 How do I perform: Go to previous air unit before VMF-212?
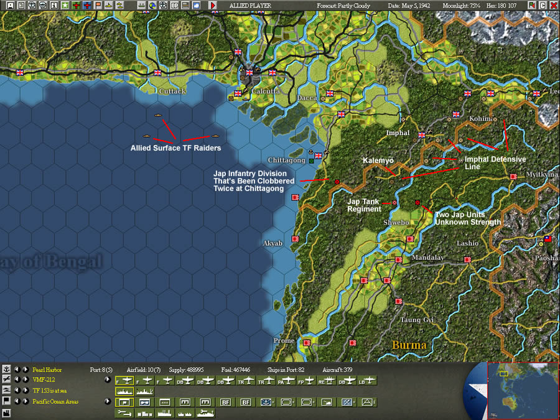pyautogui.click(x=17, y=380)
